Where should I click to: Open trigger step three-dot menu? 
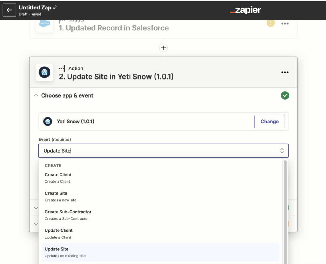tap(285, 24)
